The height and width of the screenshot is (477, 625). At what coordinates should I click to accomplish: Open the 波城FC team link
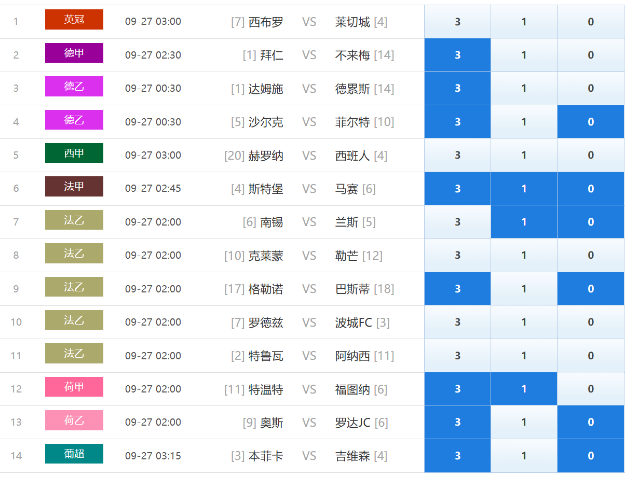(354, 322)
